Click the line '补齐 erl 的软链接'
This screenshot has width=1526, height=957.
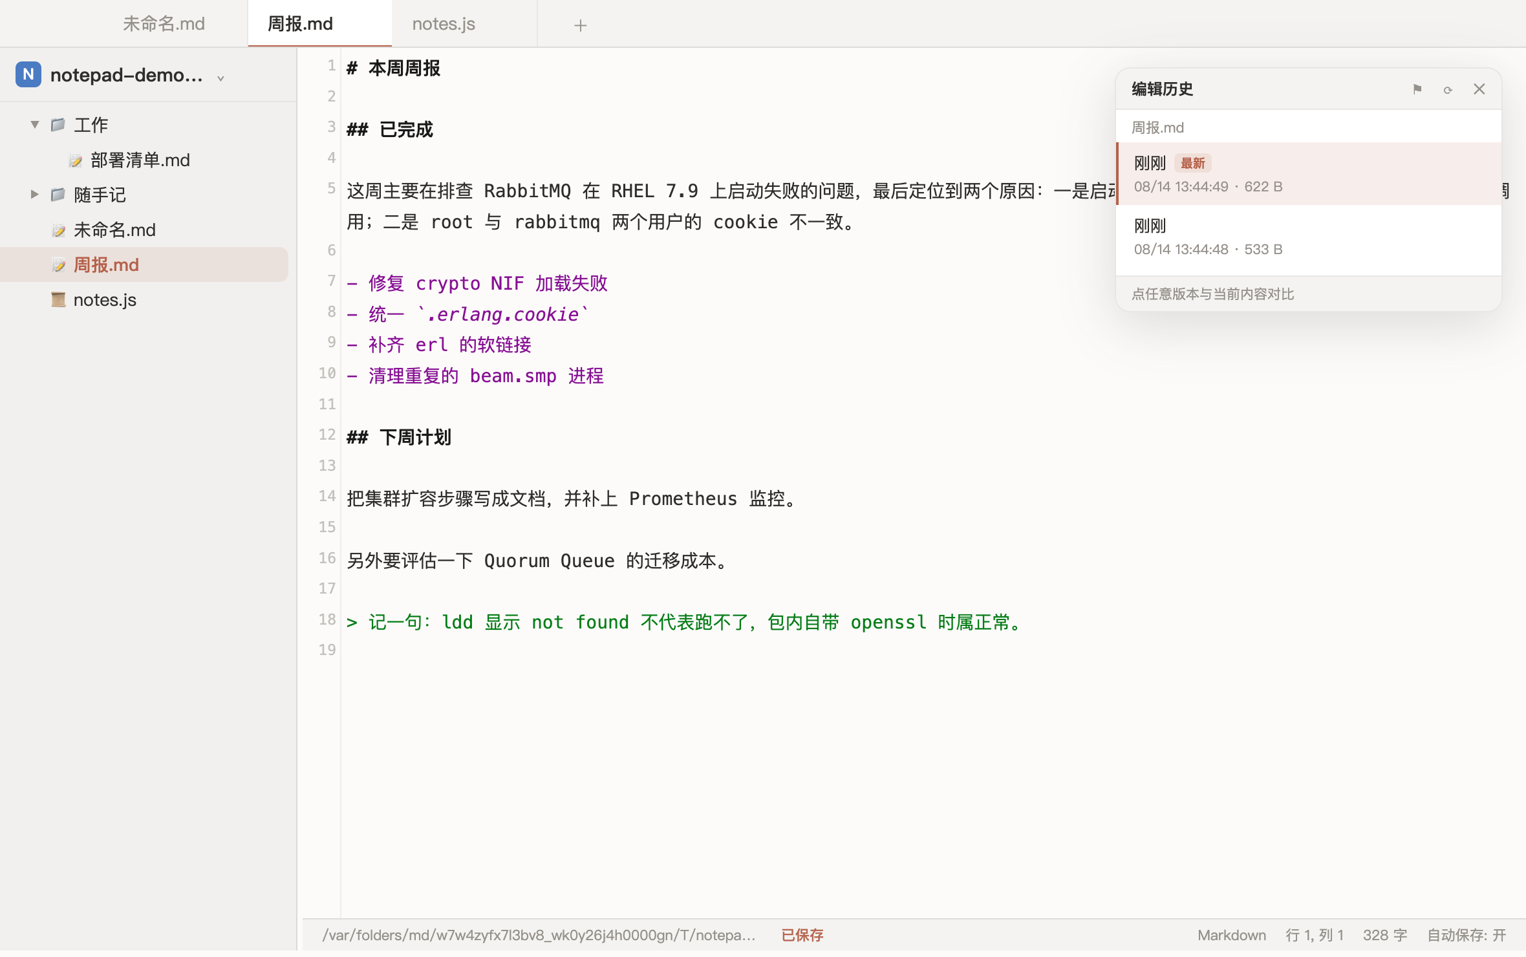pyautogui.click(x=439, y=345)
